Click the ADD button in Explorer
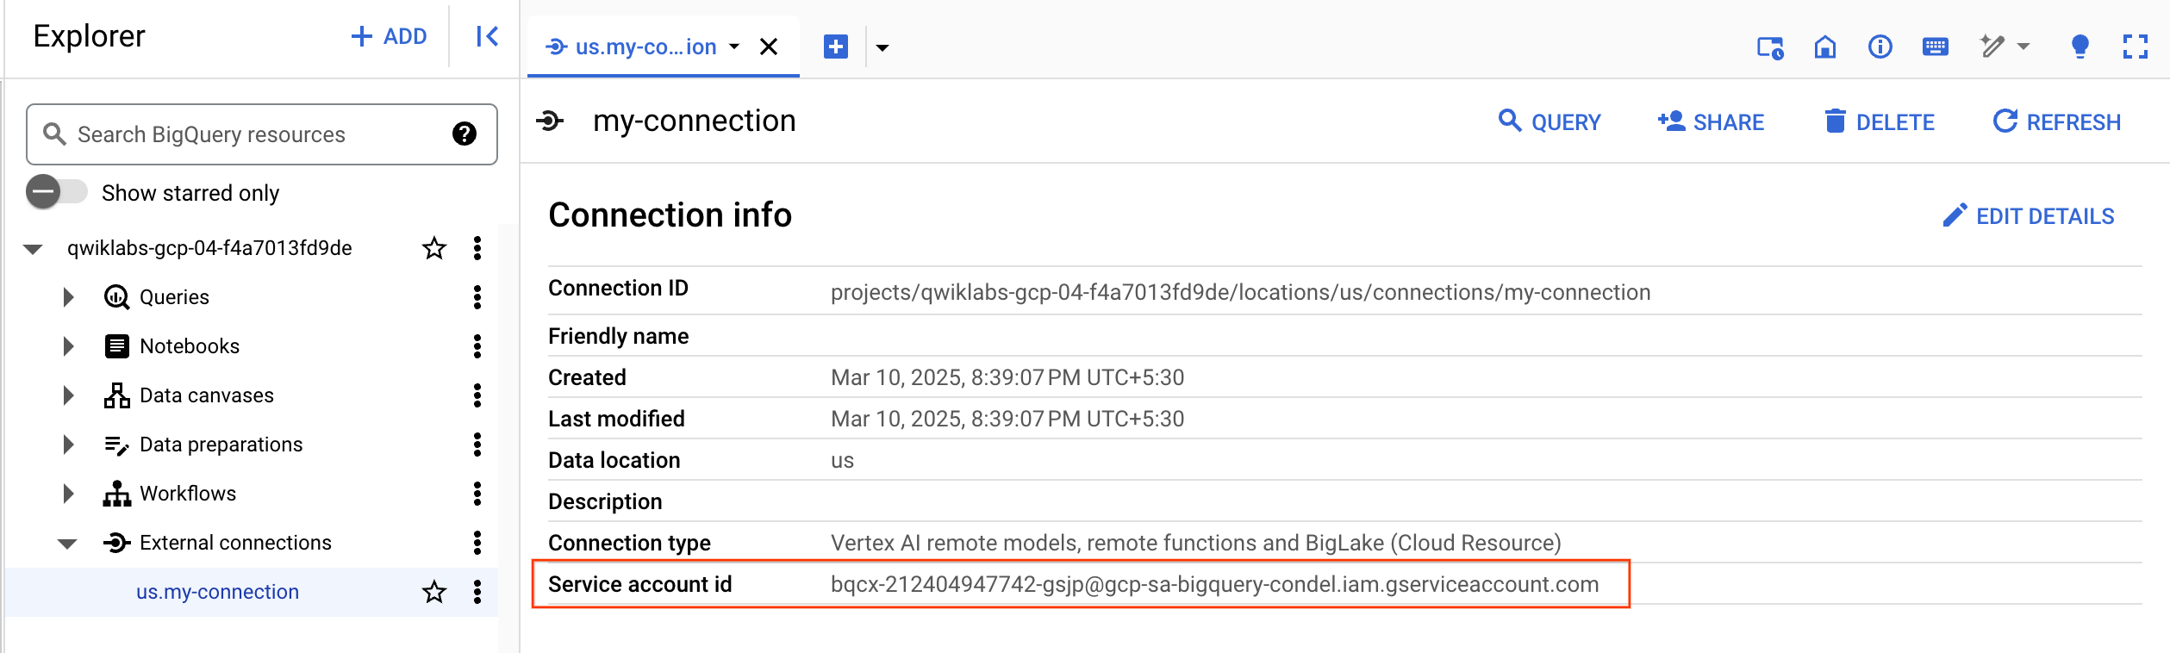Viewport: 2170px width, 653px height. tap(389, 36)
